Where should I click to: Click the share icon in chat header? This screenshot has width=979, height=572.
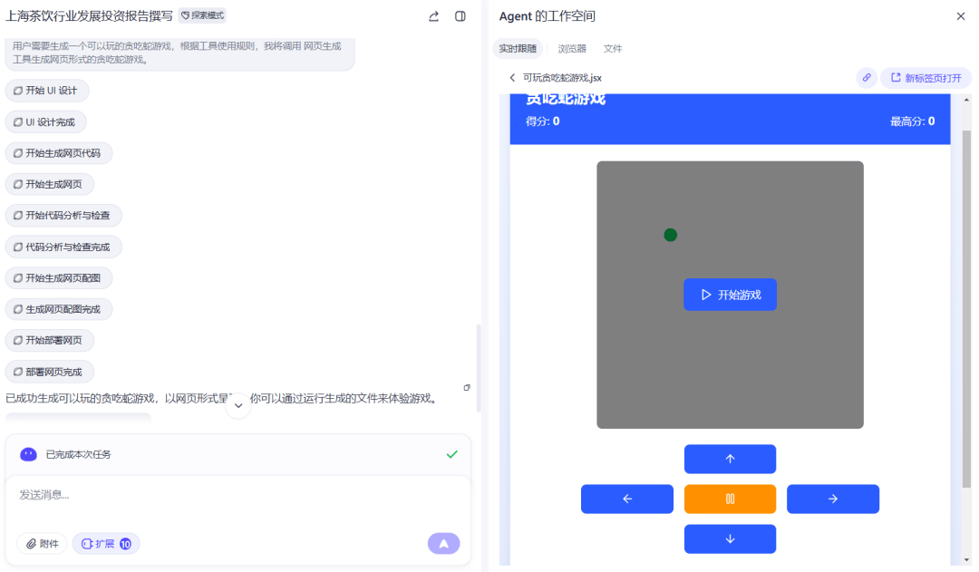coord(433,16)
